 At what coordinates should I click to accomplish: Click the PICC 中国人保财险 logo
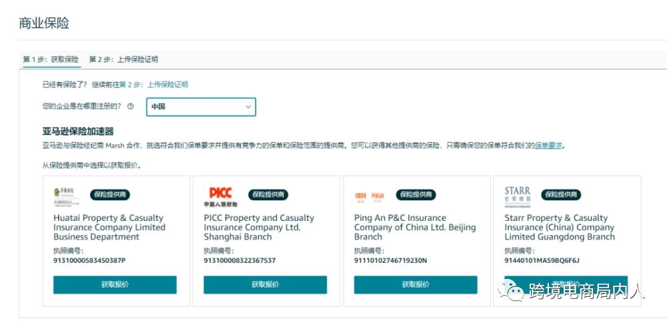[220, 196]
